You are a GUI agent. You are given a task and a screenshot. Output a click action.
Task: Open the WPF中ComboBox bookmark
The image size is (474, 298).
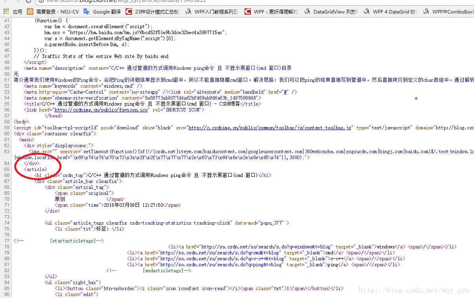448,12
